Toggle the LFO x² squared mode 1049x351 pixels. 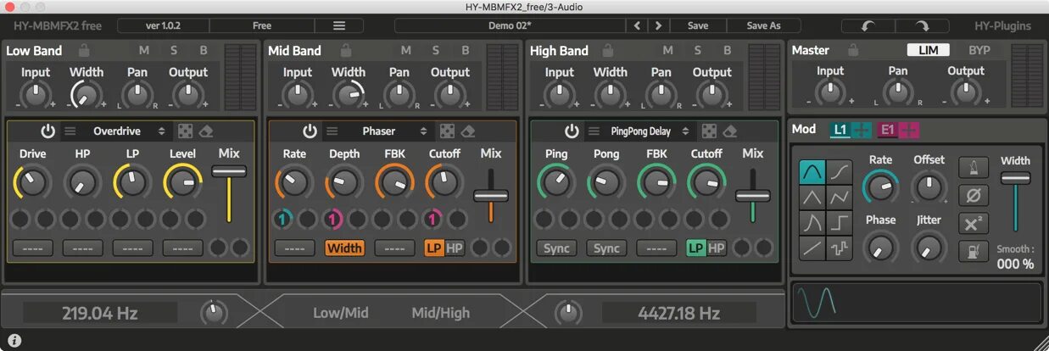[x=974, y=224]
